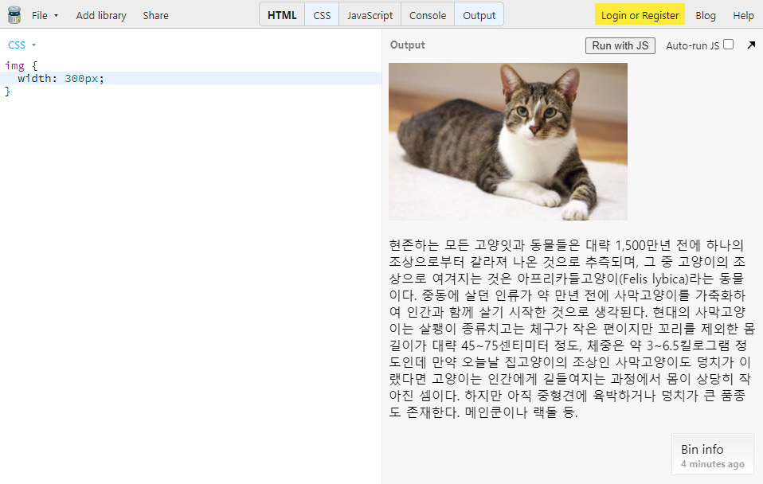The height and width of the screenshot is (484, 763).
Task: Click the Output panel heading
Action: tap(407, 45)
